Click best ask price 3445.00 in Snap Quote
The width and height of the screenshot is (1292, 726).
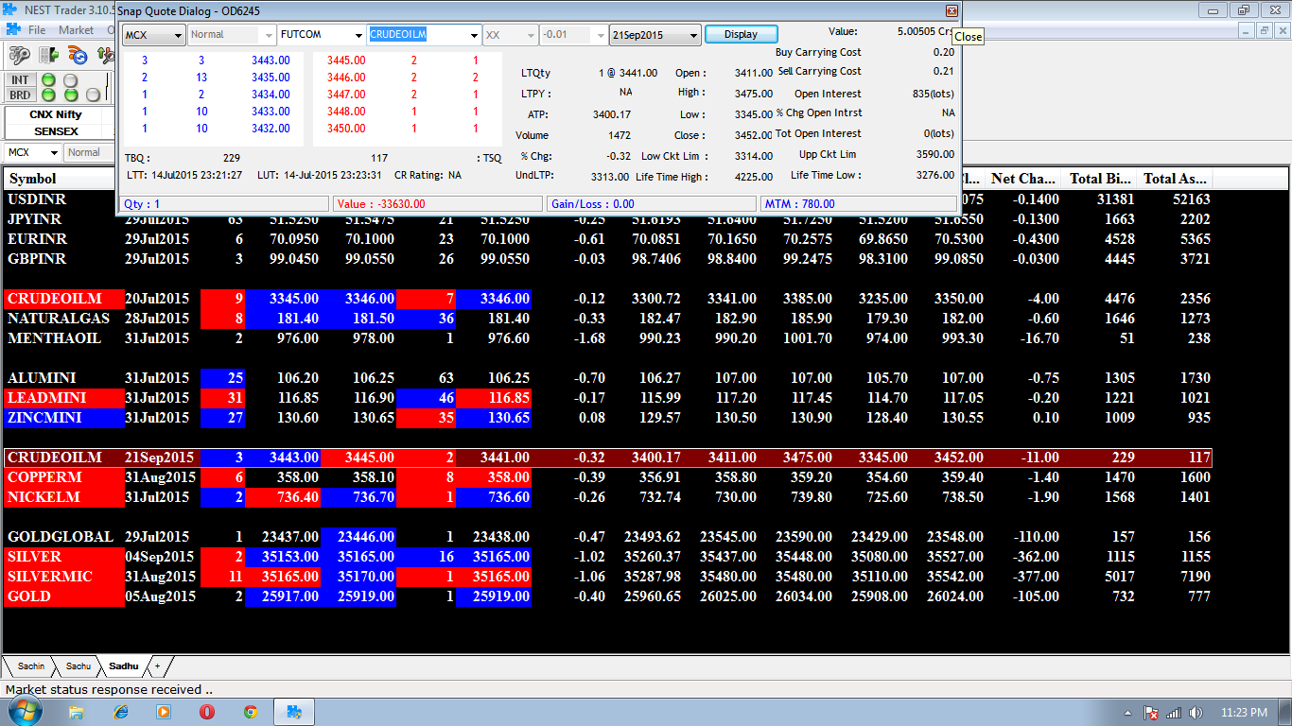tap(346, 60)
